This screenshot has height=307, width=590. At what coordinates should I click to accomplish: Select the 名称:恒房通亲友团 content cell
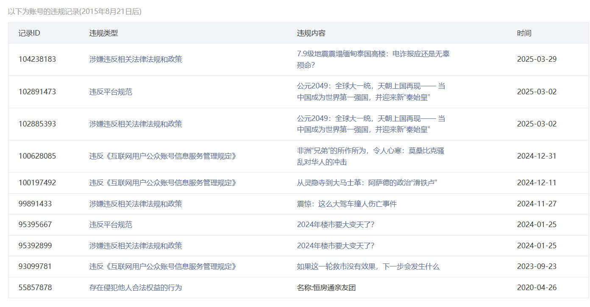pyautogui.click(x=326, y=288)
